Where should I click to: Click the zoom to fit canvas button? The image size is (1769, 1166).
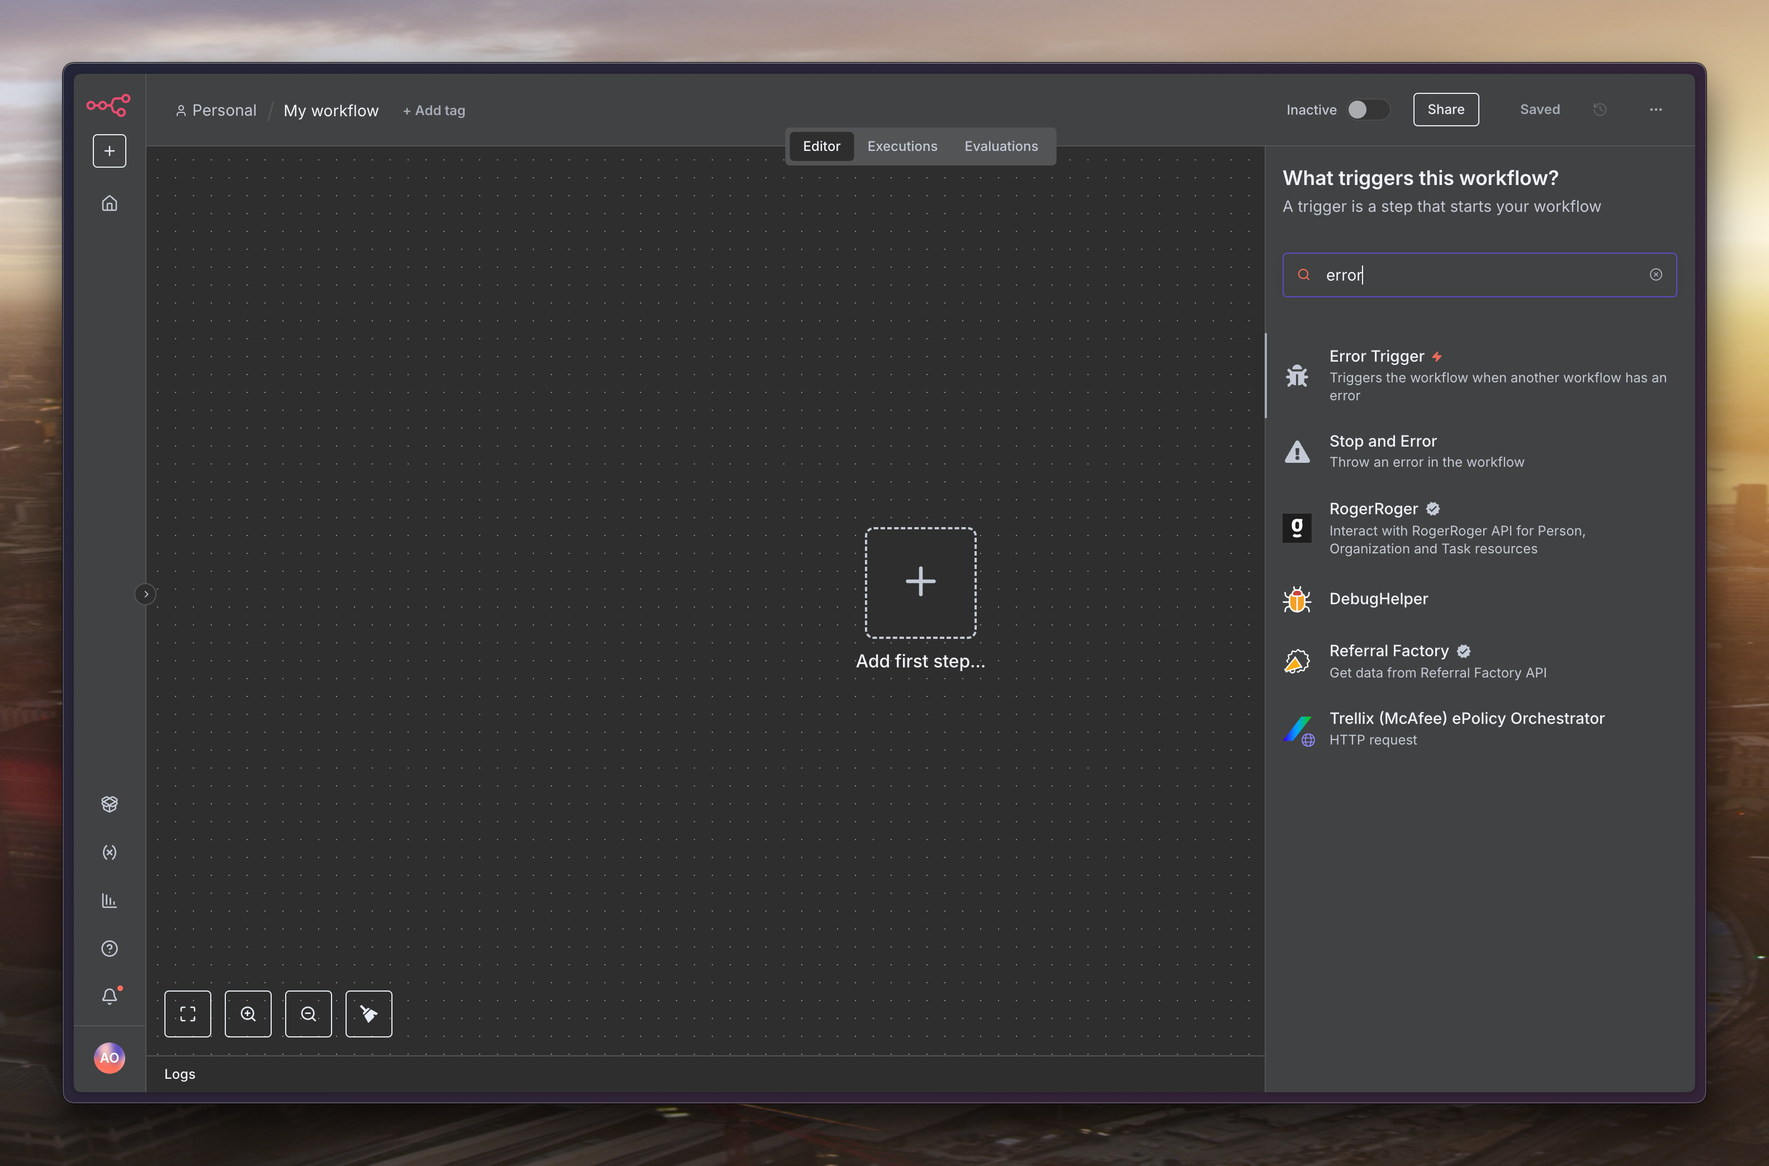[187, 1013]
